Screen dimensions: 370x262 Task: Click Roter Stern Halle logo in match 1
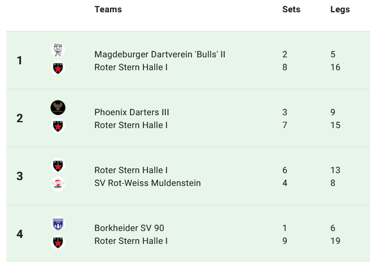[58, 68]
